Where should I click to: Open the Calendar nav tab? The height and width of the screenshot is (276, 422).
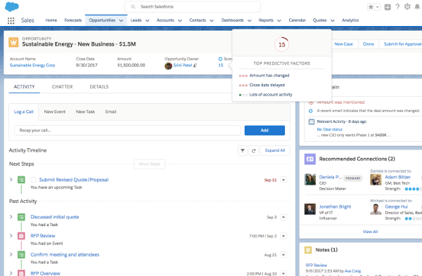tap(297, 20)
